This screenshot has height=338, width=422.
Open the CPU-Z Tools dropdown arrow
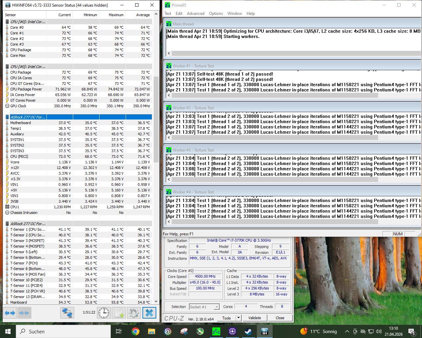pyautogui.click(x=238, y=318)
